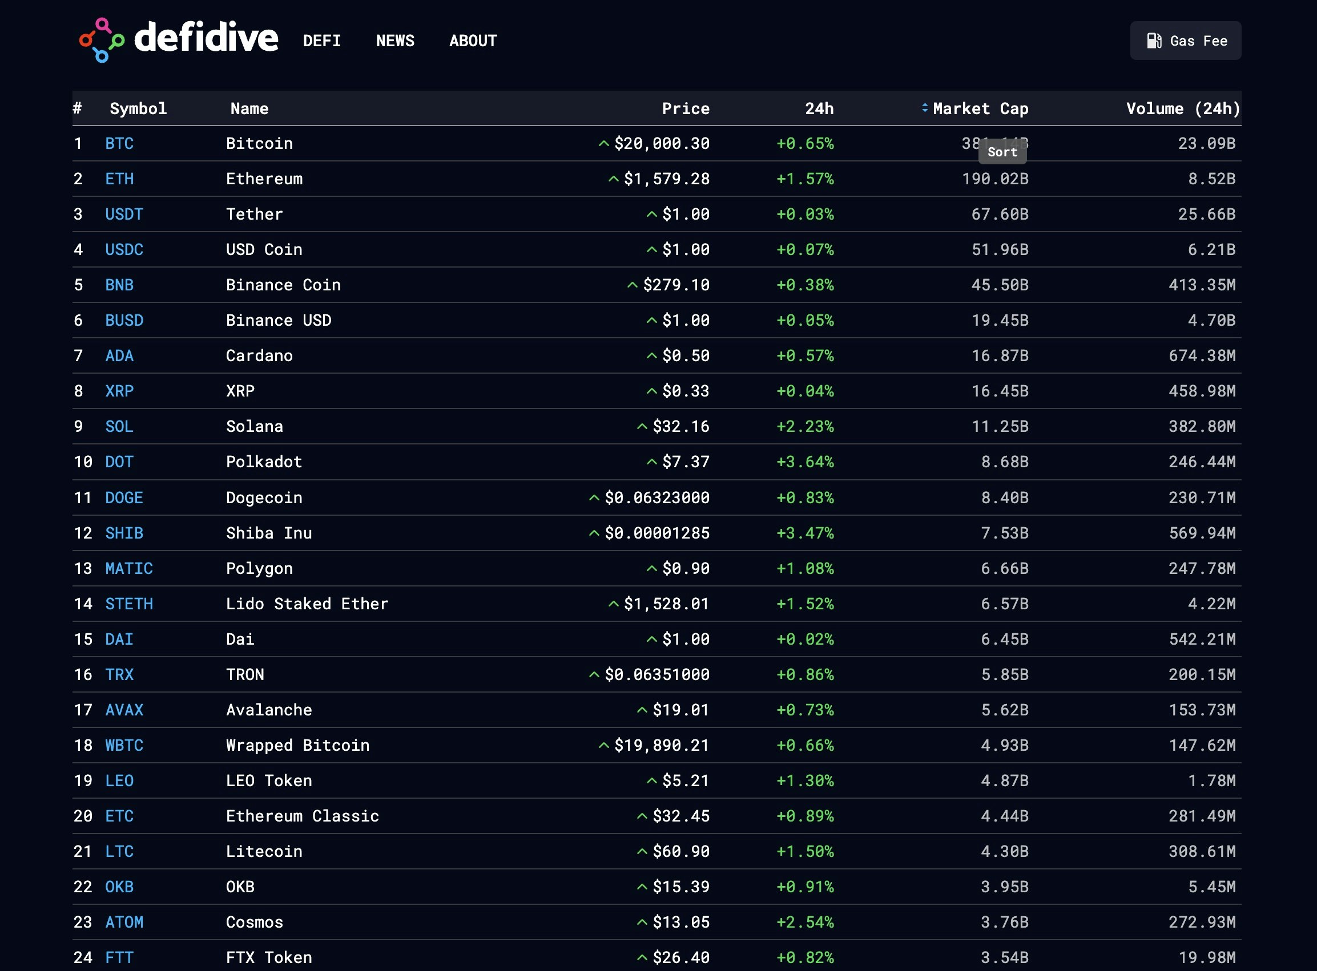The image size is (1317, 971).
Task: Open the USDT symbol link
Action: click(124, 214)
